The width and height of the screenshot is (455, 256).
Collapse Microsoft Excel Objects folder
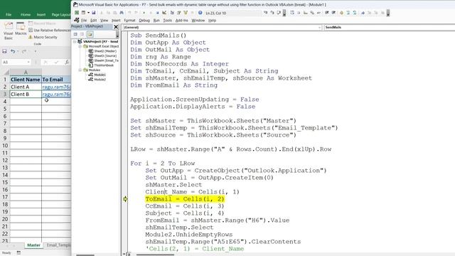pyautogui.click(x=80, y=46)
